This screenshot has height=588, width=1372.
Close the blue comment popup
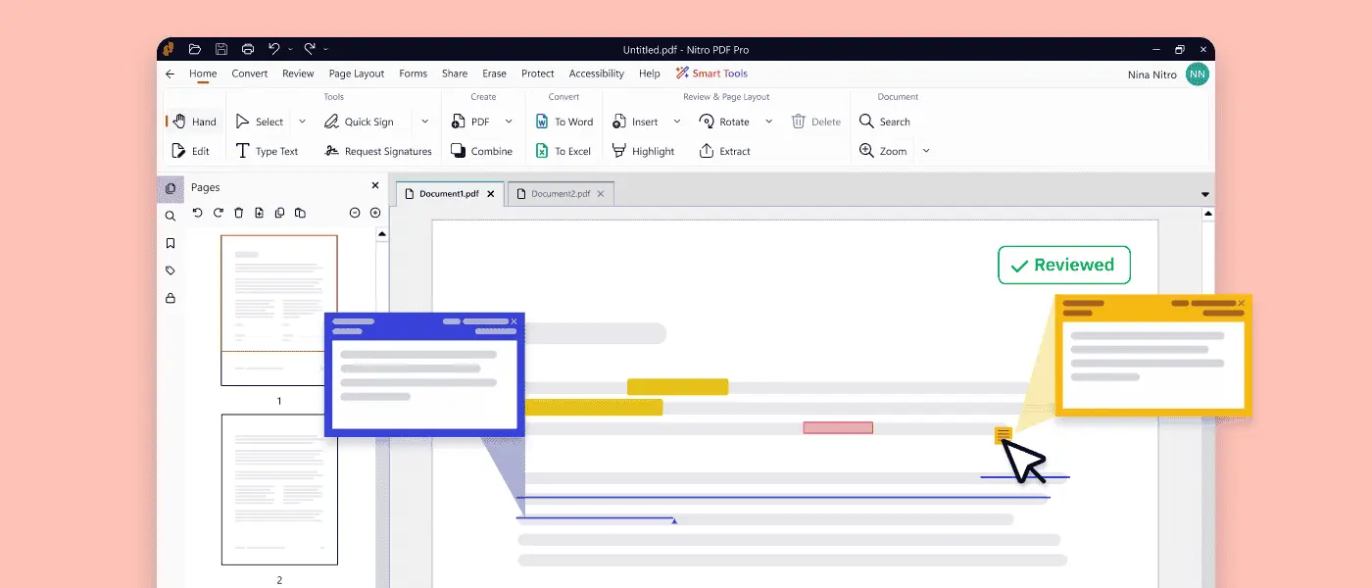(x=514, y=321)
